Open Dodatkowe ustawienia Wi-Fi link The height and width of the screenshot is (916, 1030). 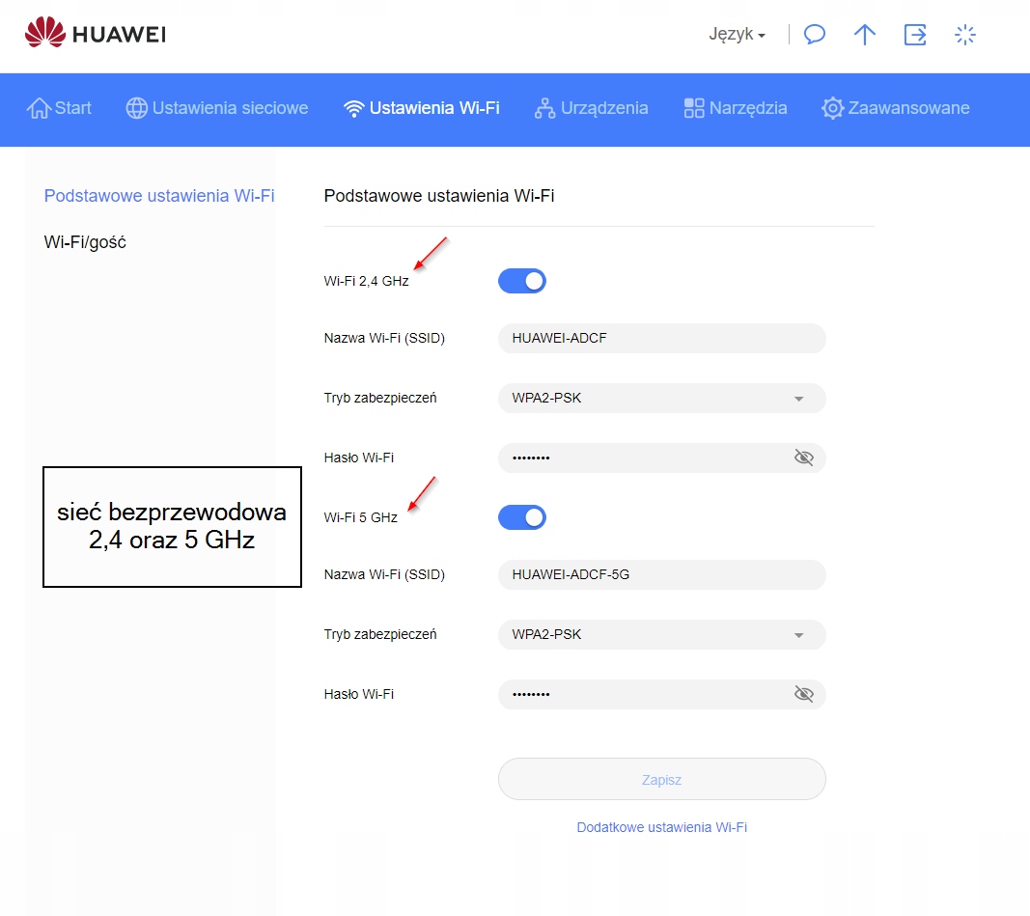(x=661, y=827)
